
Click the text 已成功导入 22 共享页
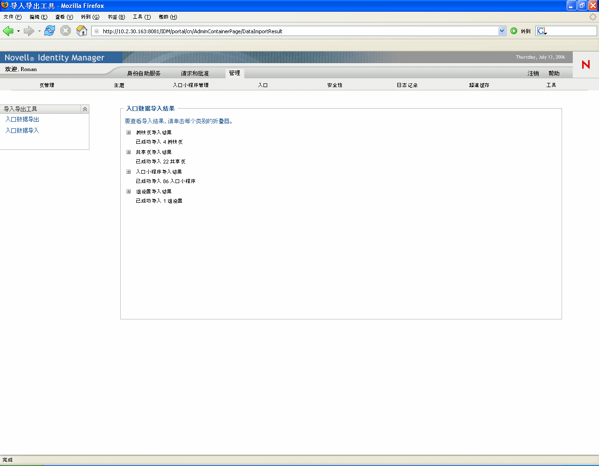tap(161, 162)
